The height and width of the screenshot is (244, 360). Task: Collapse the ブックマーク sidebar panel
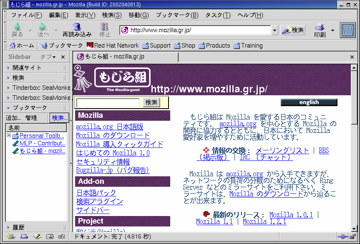pos(36,108)
